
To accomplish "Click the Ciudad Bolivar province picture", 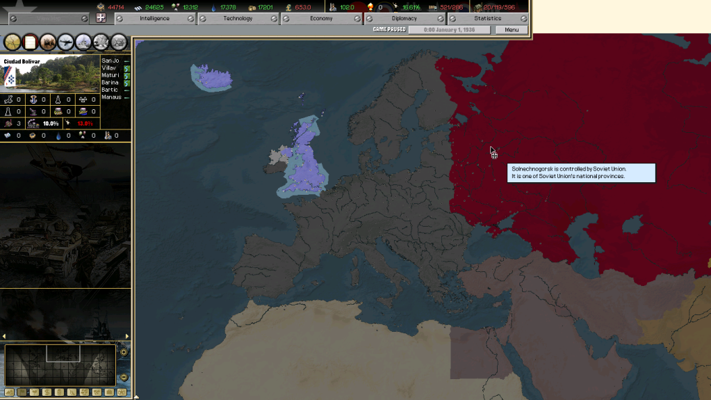I will [x=50, y=74].
